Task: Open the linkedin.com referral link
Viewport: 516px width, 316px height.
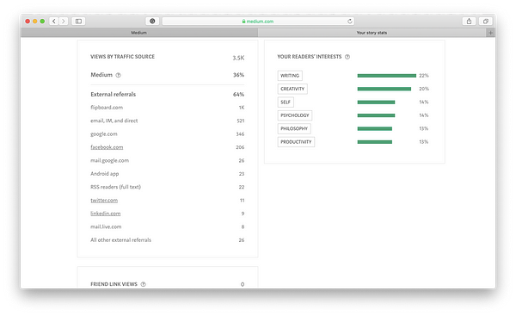Action: pyautogui.click(x=105, y=214)
